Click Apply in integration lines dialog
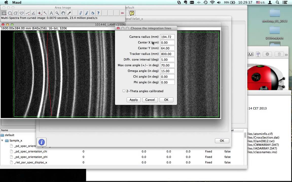This screenshot has height=182, width=292. [134, 100]
